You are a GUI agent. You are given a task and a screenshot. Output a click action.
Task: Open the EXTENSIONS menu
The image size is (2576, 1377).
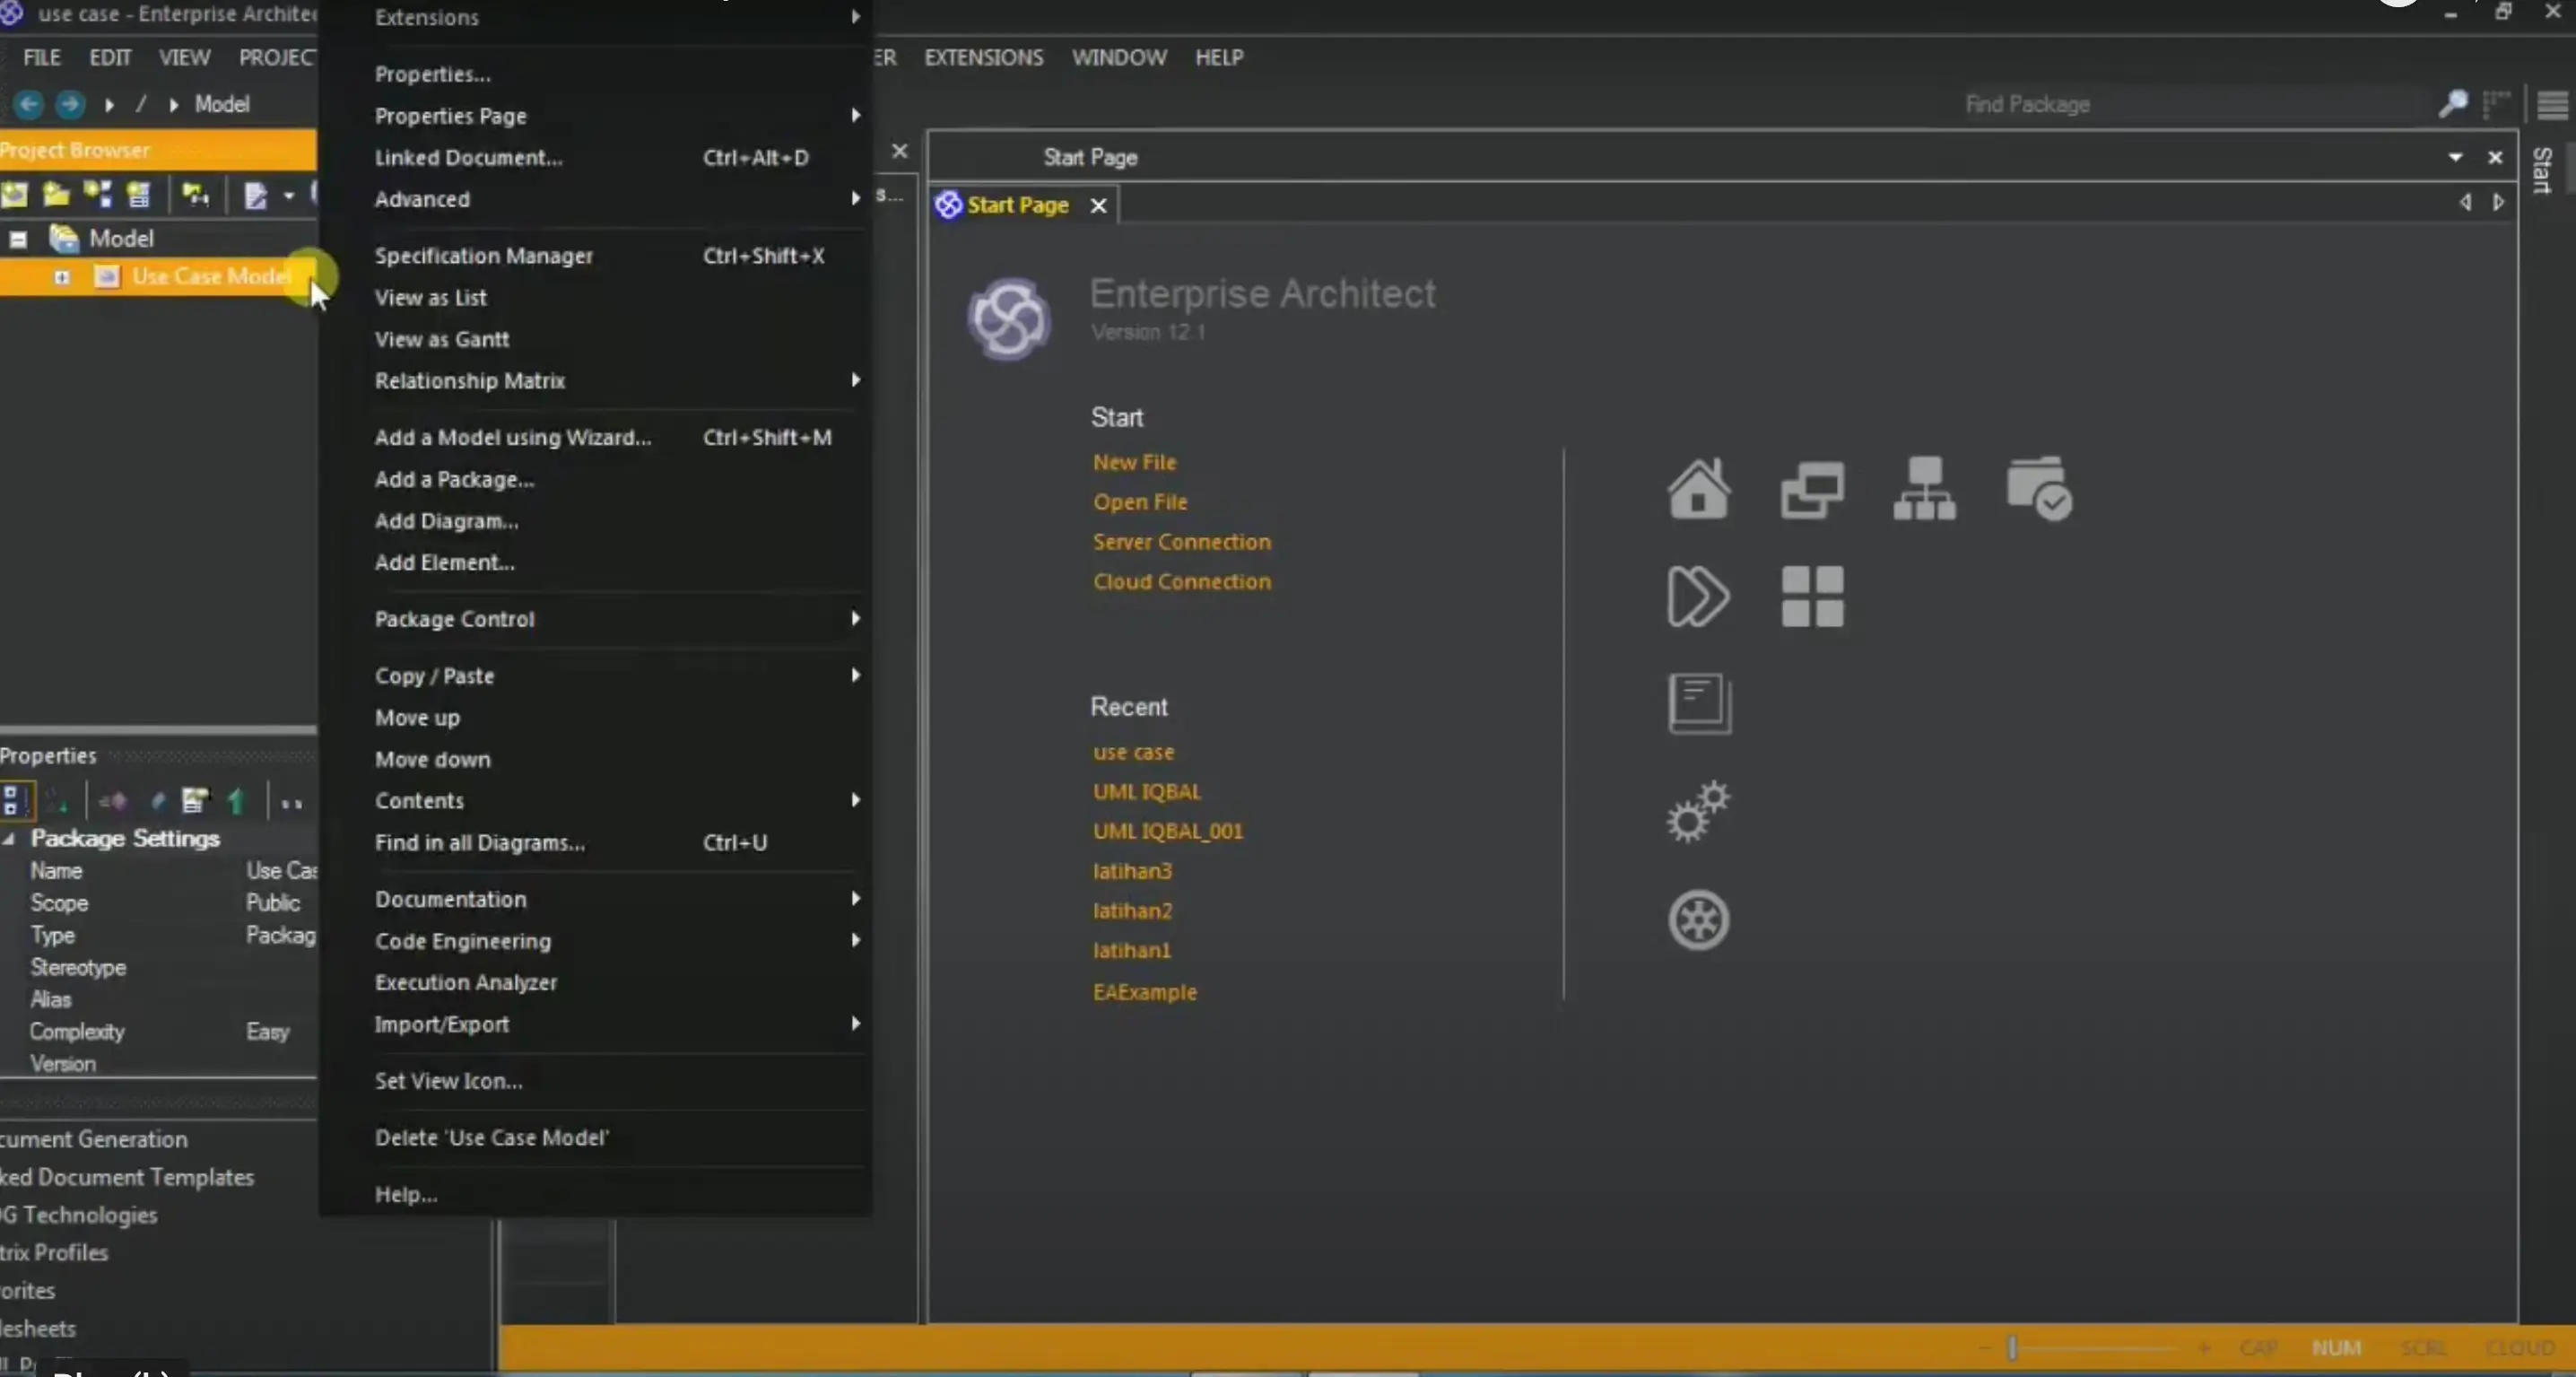(983, 57)
